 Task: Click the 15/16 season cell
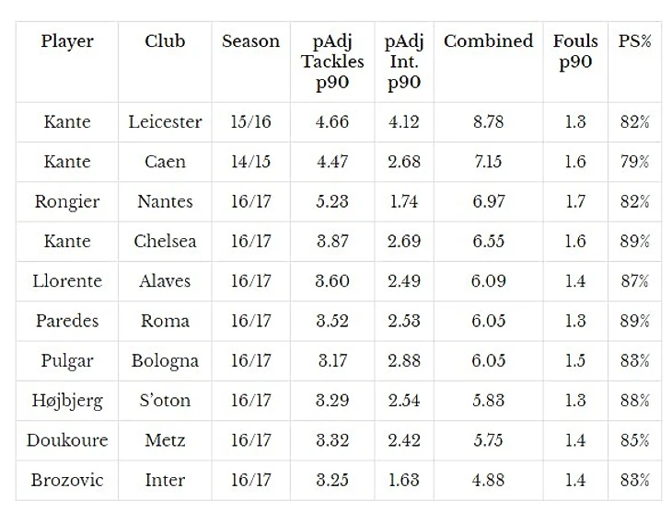click(x=250, y=122)
